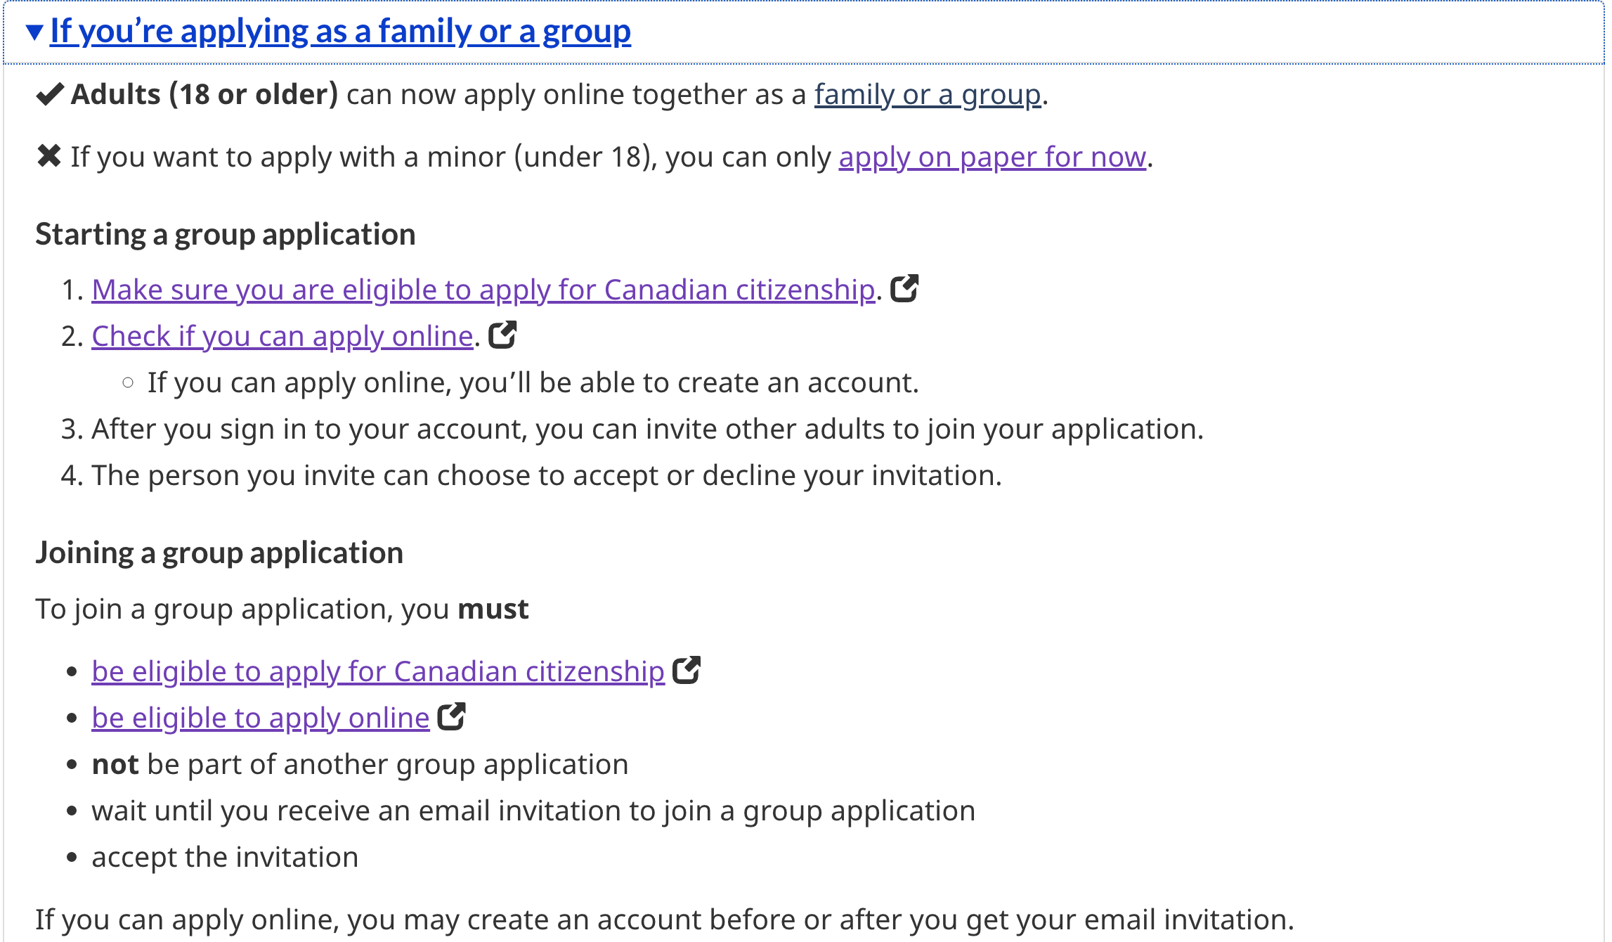Click the X icon before the minor notice

49,156
